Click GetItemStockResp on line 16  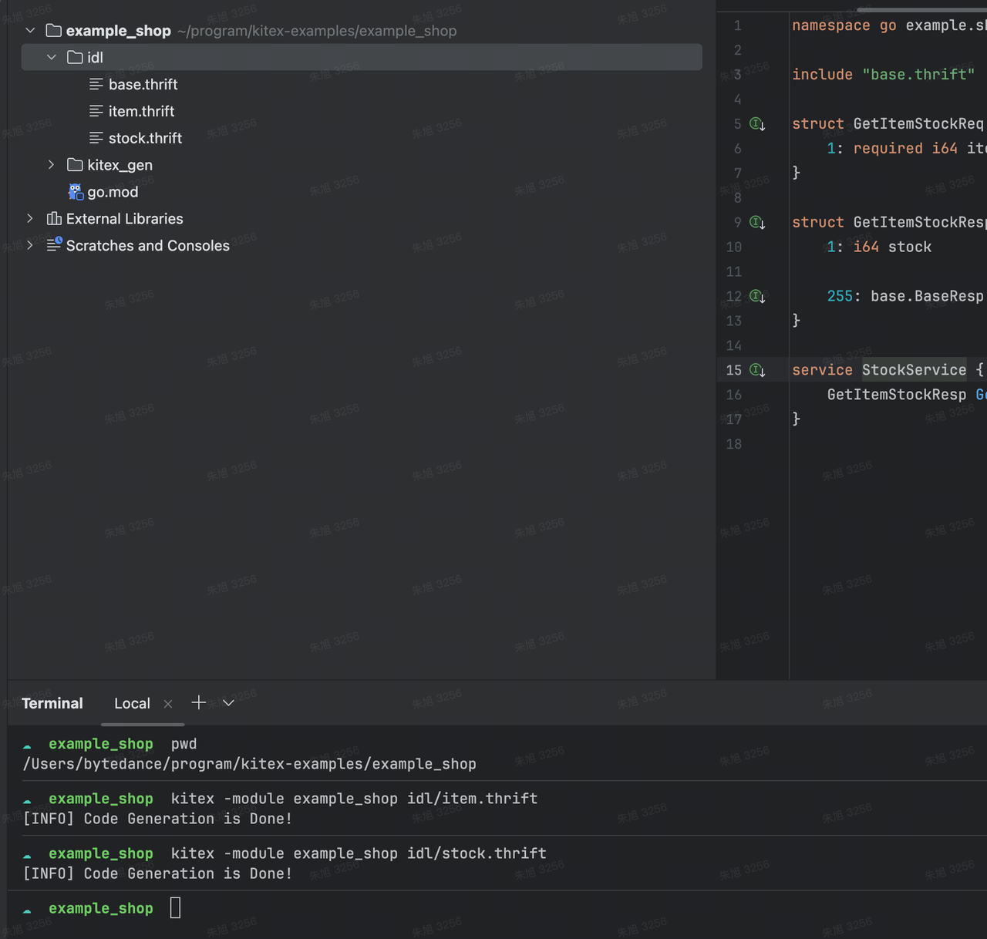[x=897, y=395]
